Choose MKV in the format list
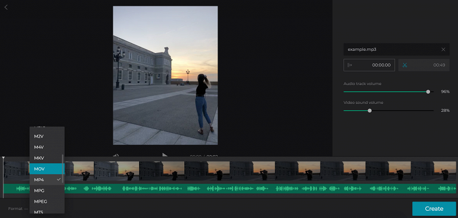 coord(47,158)
